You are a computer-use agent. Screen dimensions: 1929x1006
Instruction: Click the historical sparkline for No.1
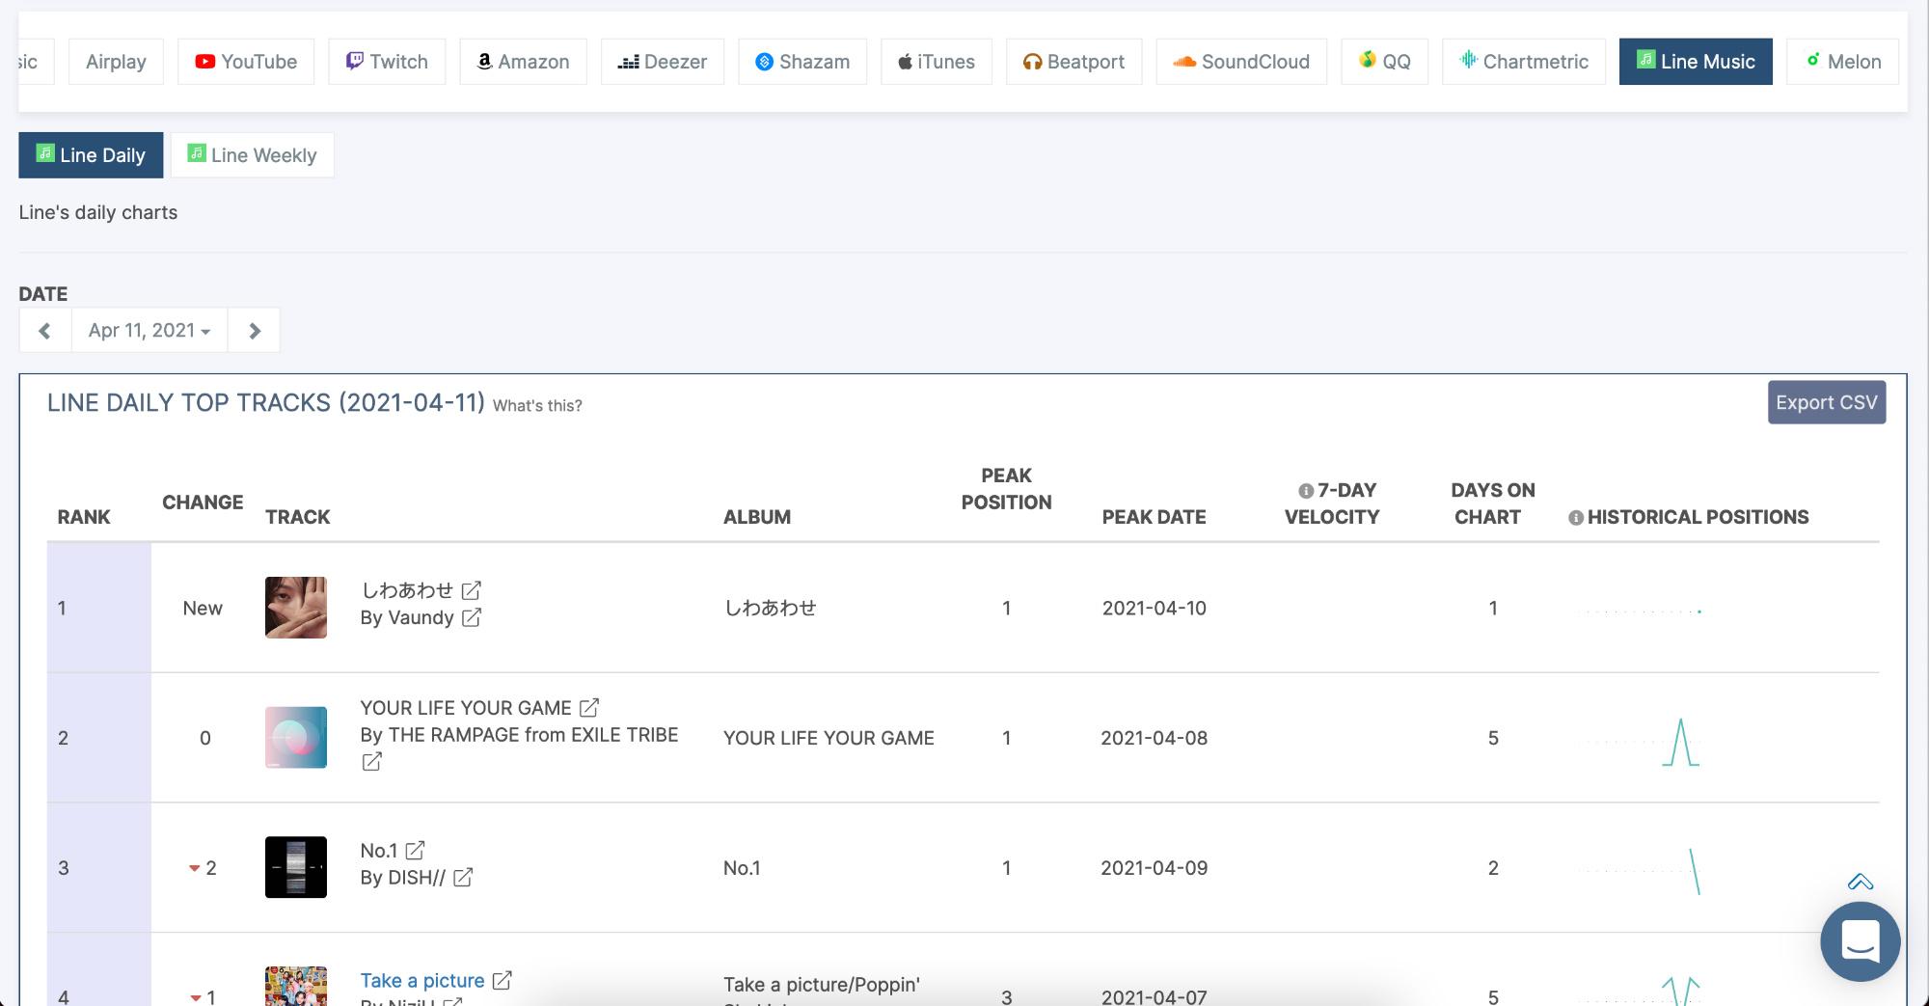(1641, 871)
